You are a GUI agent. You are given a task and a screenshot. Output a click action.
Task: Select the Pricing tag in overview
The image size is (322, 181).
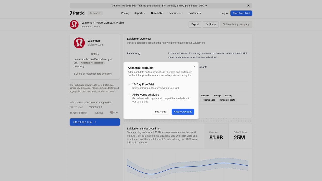(229, 96)
